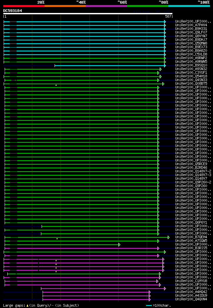This screenshot has height=308, width=213.
Task: Click the green arrowhead ending the A9RWP2 alignment
Action: (165, 58)
